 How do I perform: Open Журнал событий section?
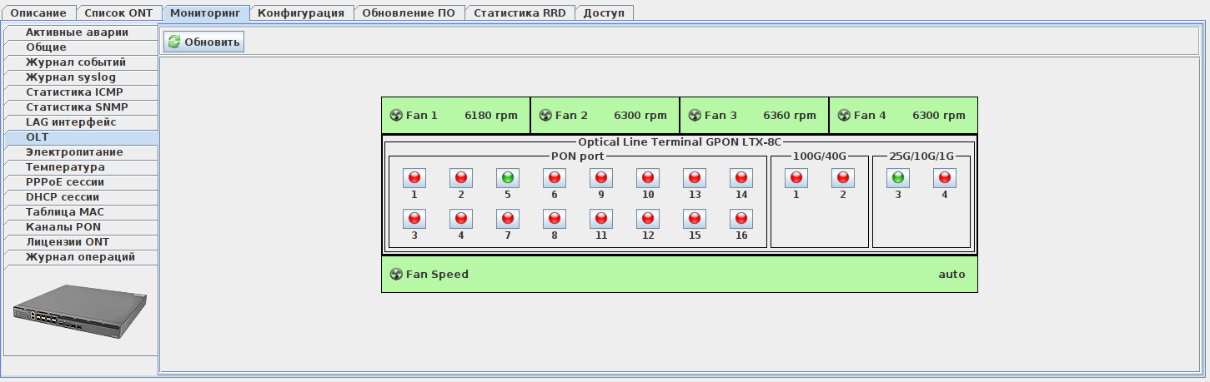click(81, 62)
